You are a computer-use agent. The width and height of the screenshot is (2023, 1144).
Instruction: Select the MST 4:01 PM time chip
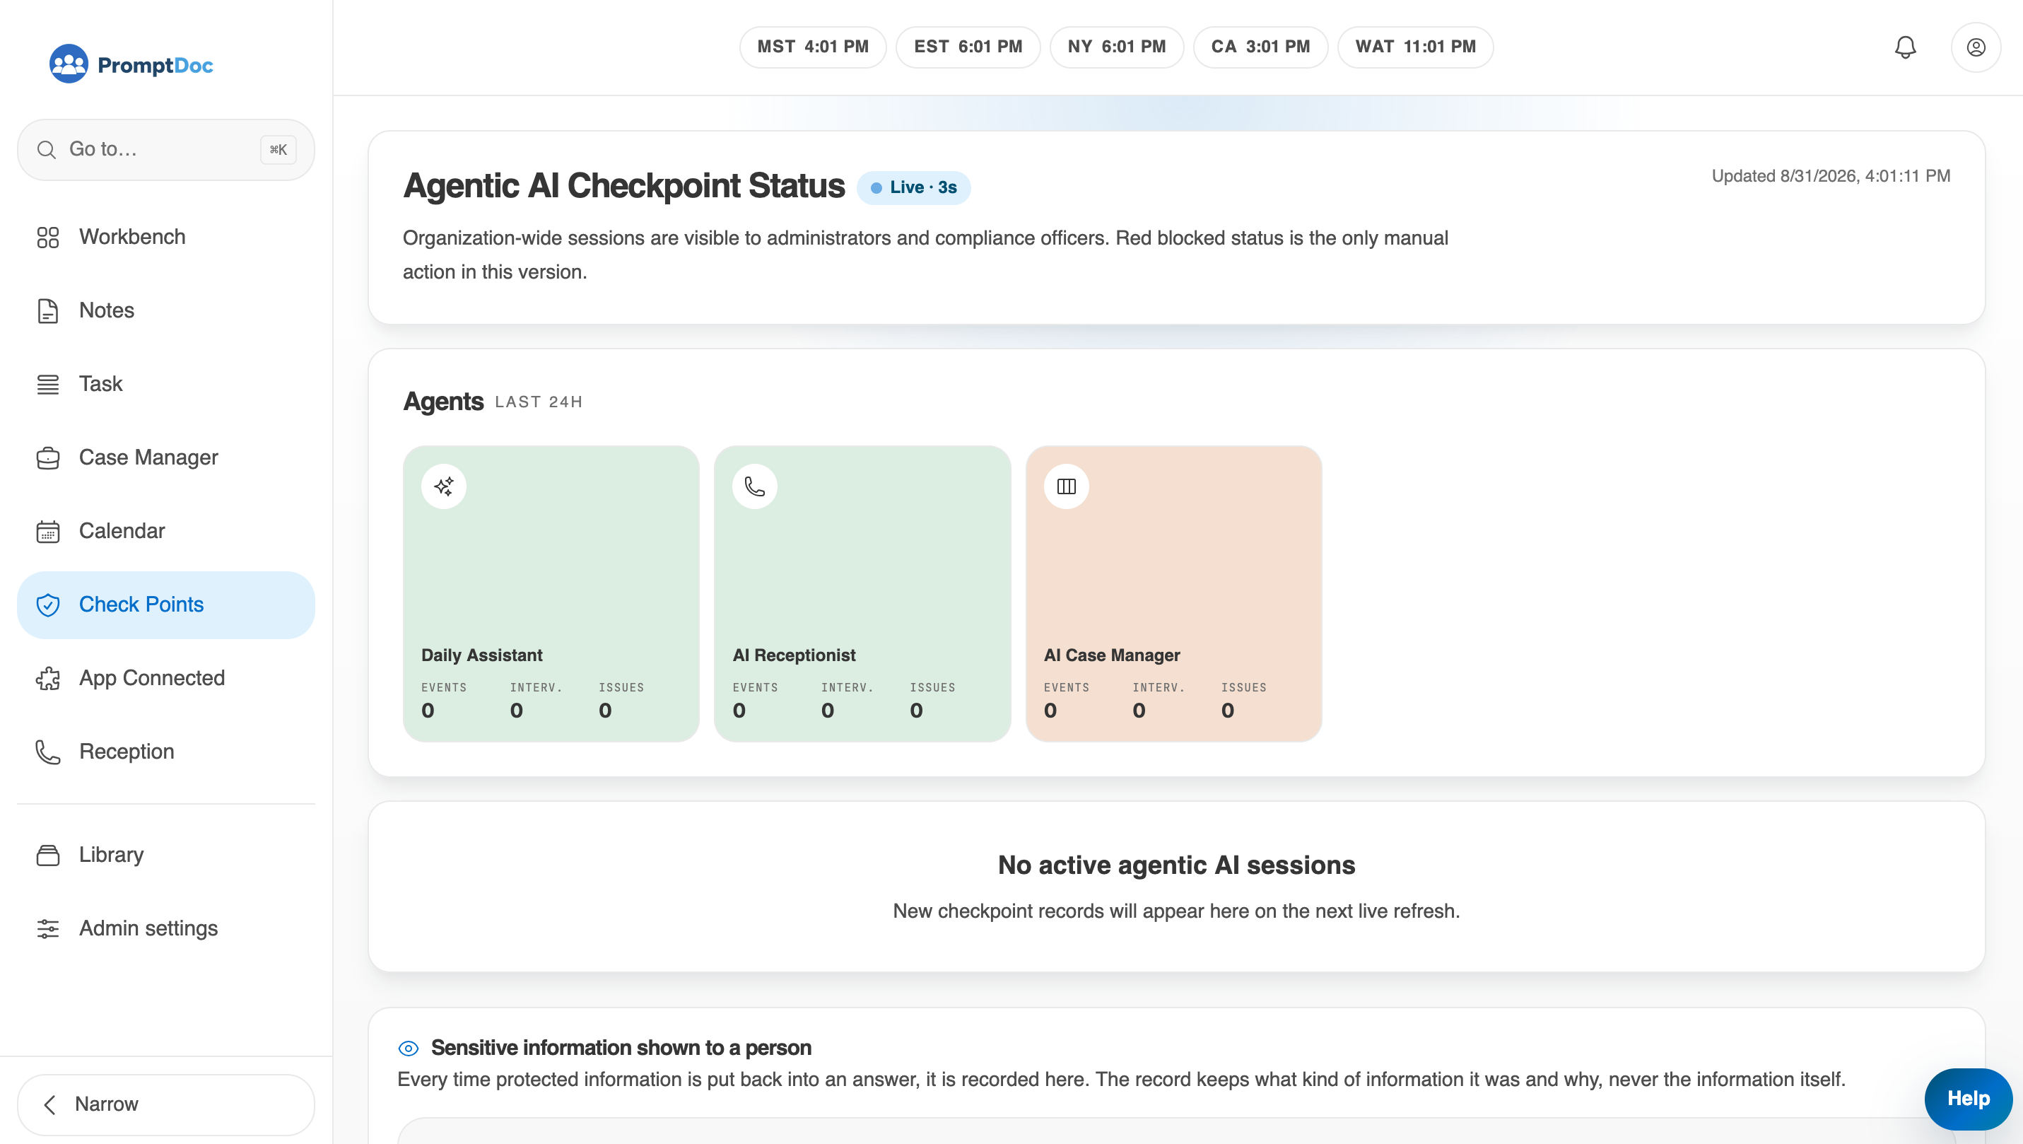coord(812,47)
